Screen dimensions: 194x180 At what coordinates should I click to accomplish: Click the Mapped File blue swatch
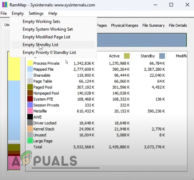tap(30, 69)
